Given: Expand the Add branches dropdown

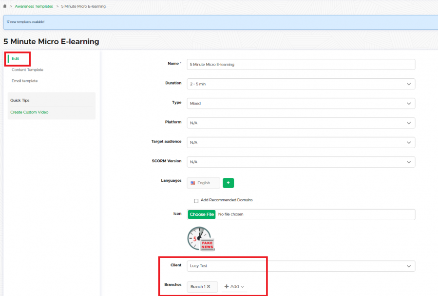Looking at the screenshot, I should tap(234, 286).
